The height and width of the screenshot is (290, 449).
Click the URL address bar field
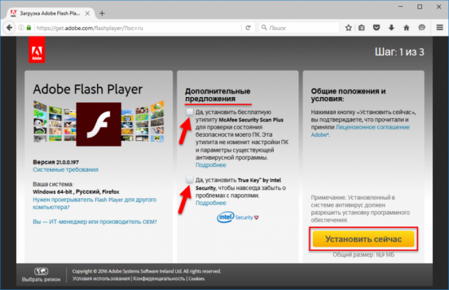click(x=138, y=28)
